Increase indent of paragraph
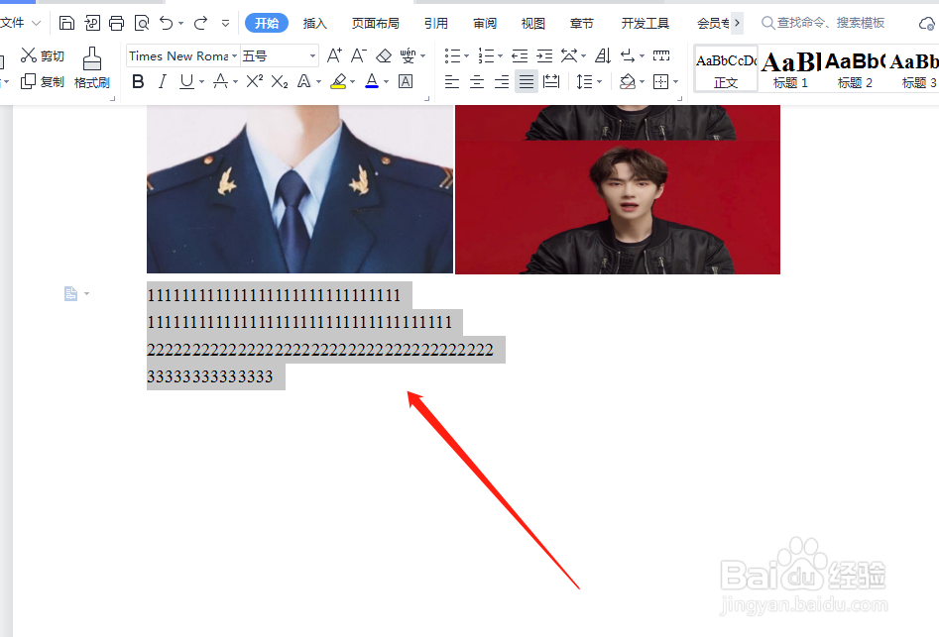The image size is (939, 637). (544, 56)
